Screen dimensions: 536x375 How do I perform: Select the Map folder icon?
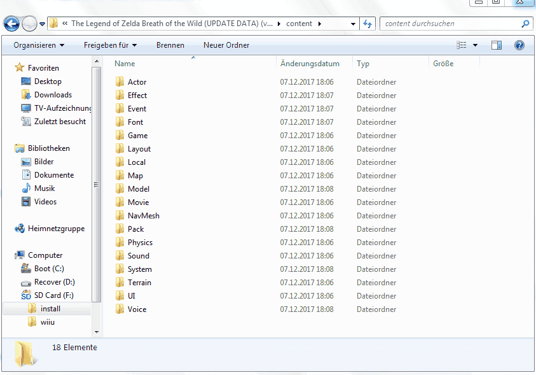point(120,175)
